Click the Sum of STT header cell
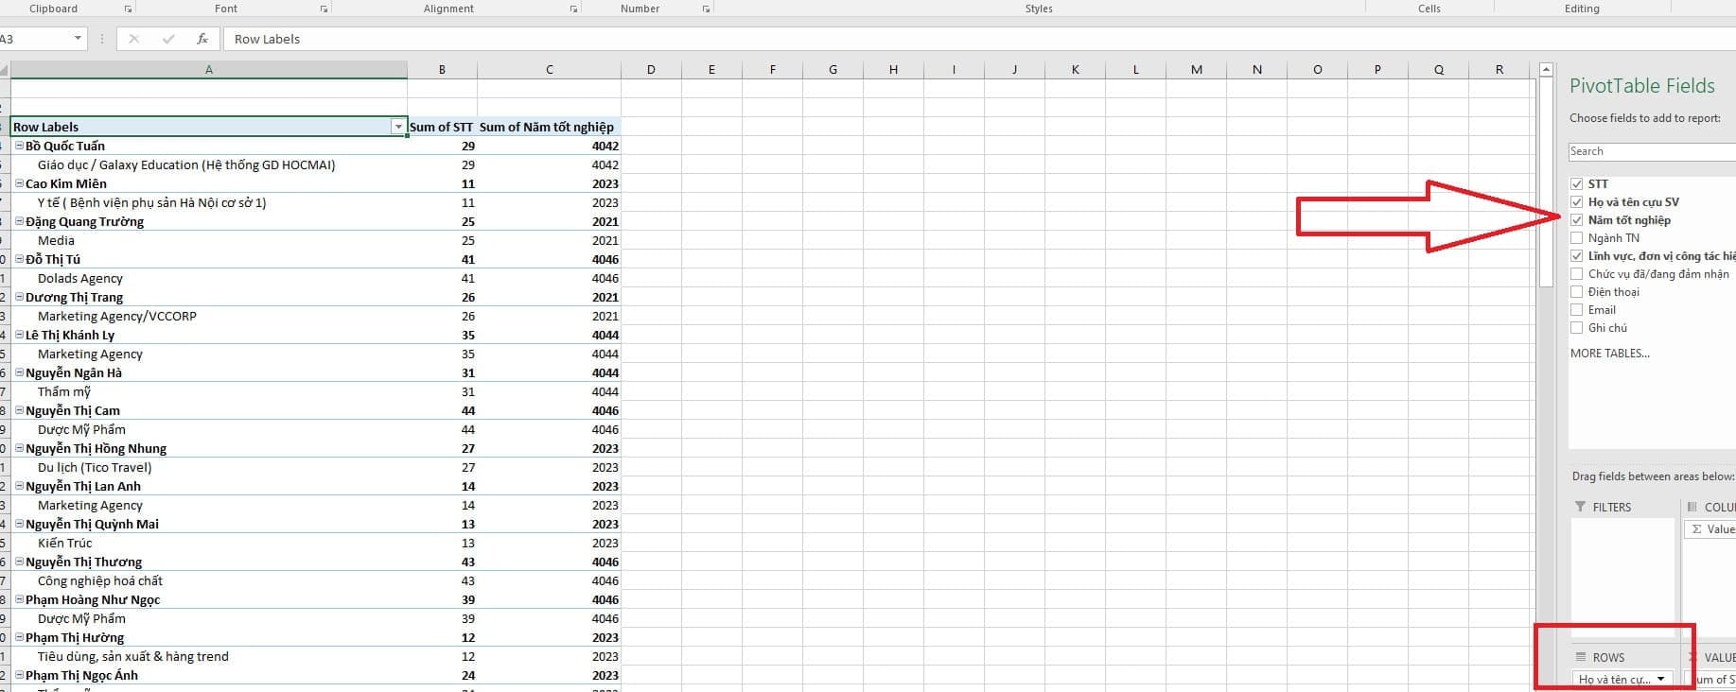The height and width of the screenshot is (692, 1736). tap(442, 127)
